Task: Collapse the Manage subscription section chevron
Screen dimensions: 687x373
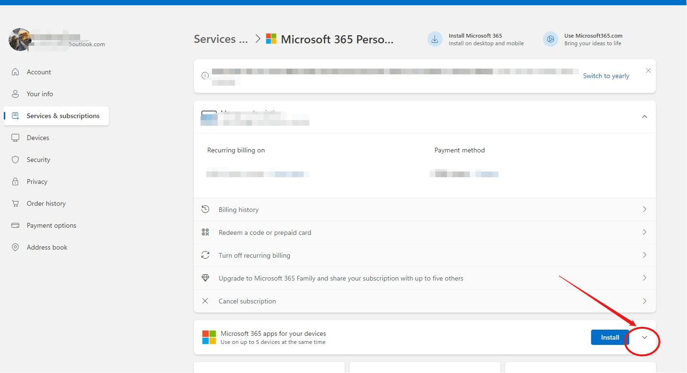Action: pos(645,117)
